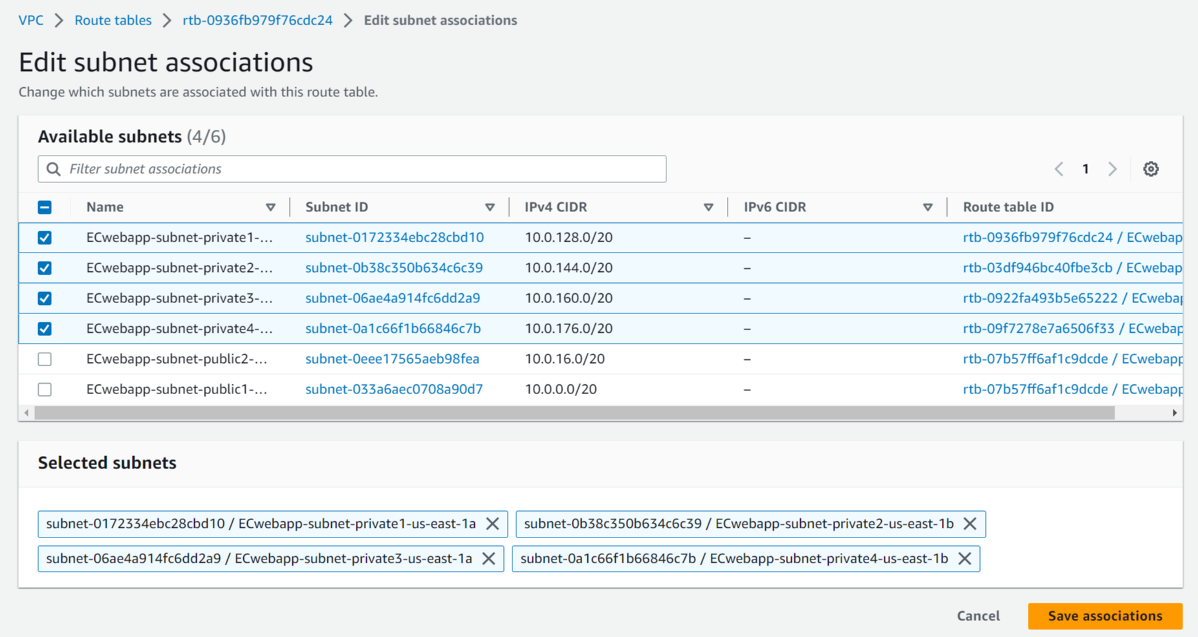Remove ECwebapp-subnet-private4 from selected subnets

point(964,559)
